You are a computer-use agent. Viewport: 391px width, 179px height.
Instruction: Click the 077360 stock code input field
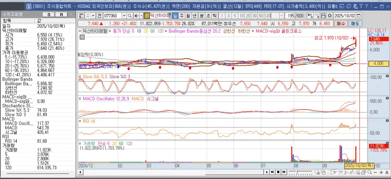(112, 16)
